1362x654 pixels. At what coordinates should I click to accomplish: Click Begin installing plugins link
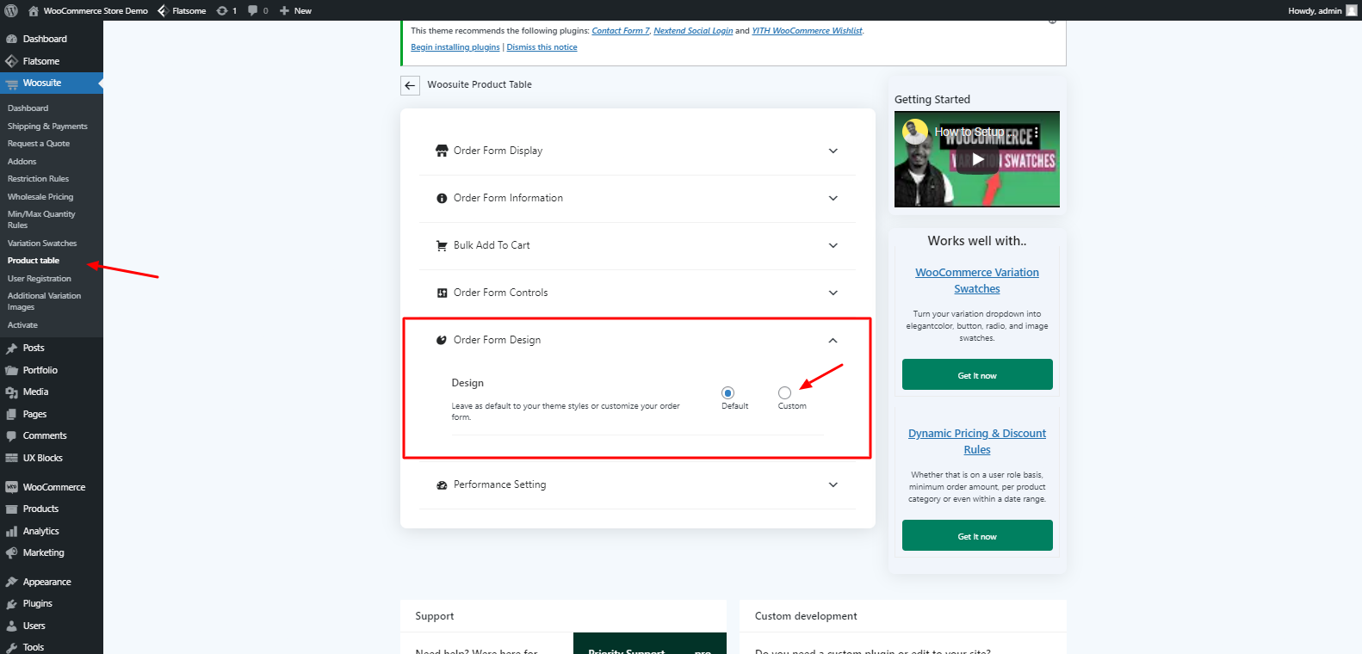tap(455, 47)
